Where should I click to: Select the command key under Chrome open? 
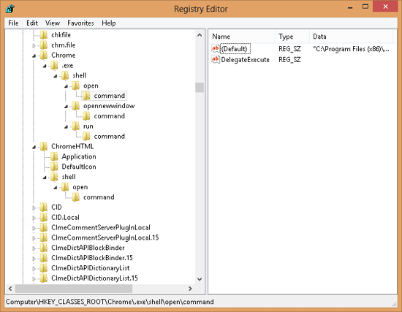[x=109, y=96]
